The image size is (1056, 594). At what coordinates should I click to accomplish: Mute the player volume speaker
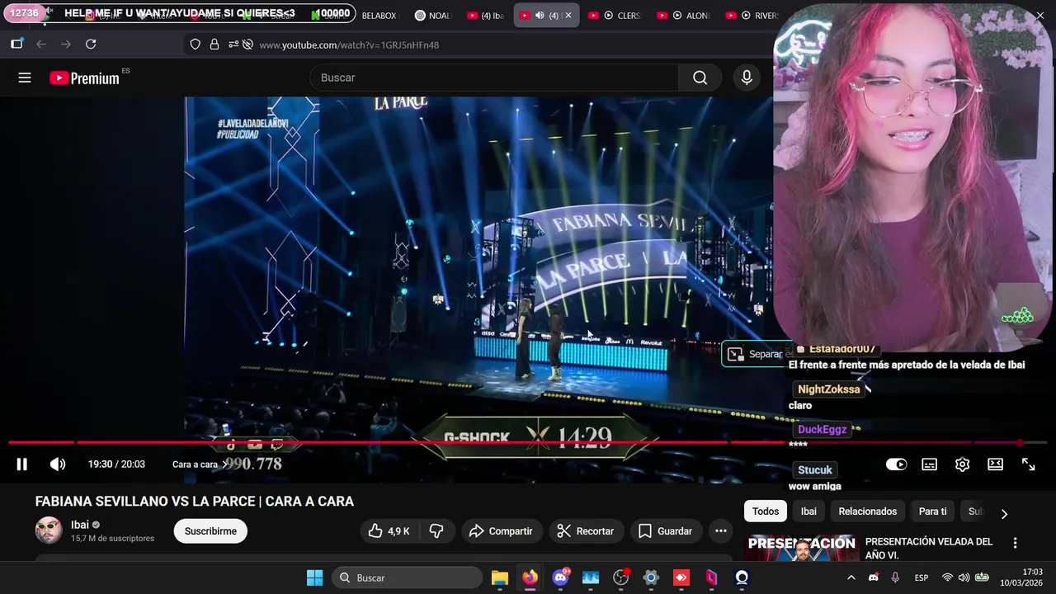[x=58, y=464]
